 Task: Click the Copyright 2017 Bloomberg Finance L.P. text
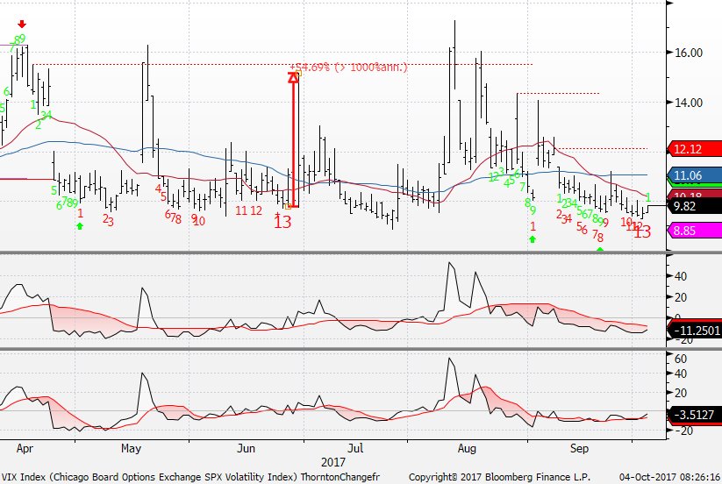pos(499,477)
